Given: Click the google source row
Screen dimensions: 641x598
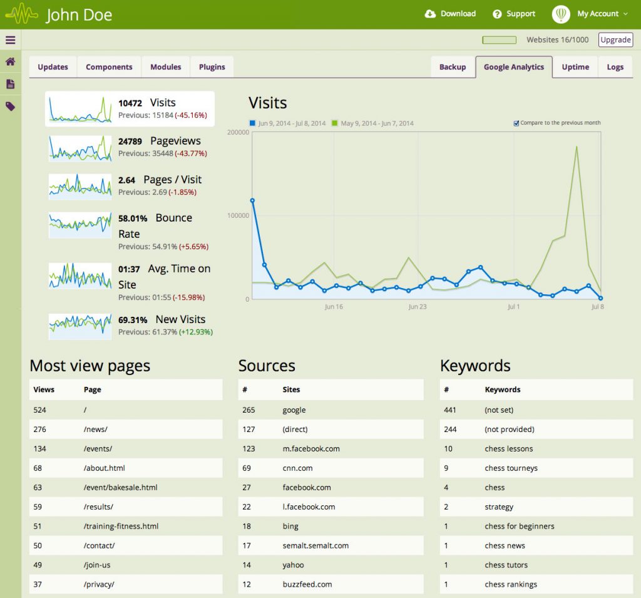Looking at the screenshot, I should 331,410.
